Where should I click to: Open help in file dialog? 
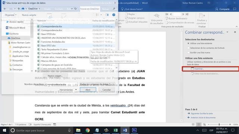point(114,15)
